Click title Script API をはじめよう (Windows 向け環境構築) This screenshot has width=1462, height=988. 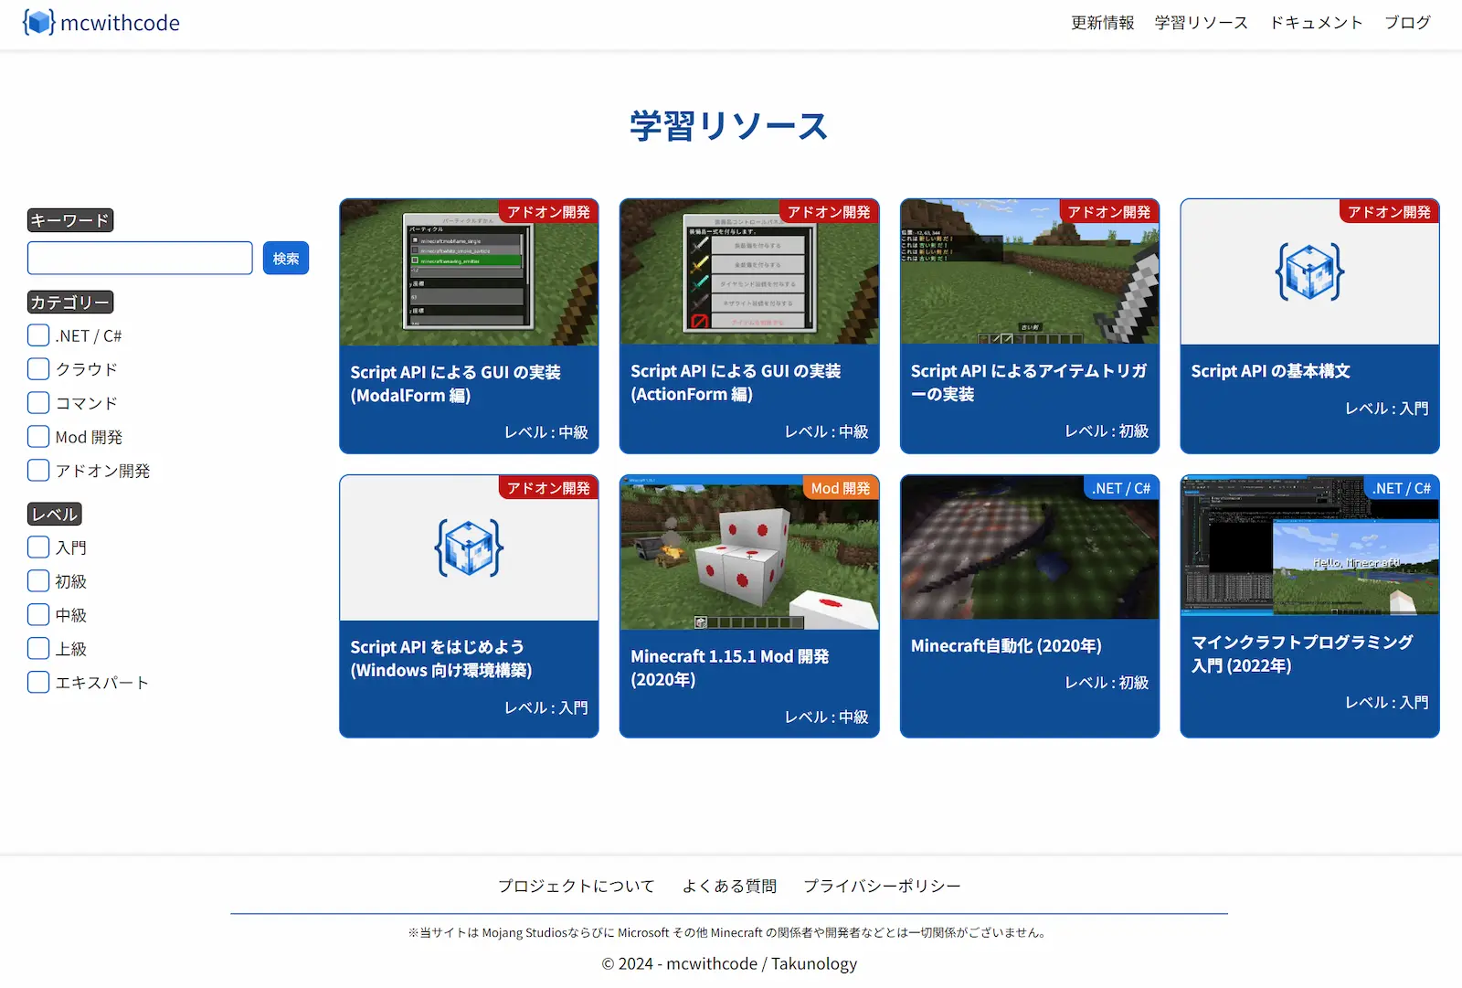click(x=440, y=659)
